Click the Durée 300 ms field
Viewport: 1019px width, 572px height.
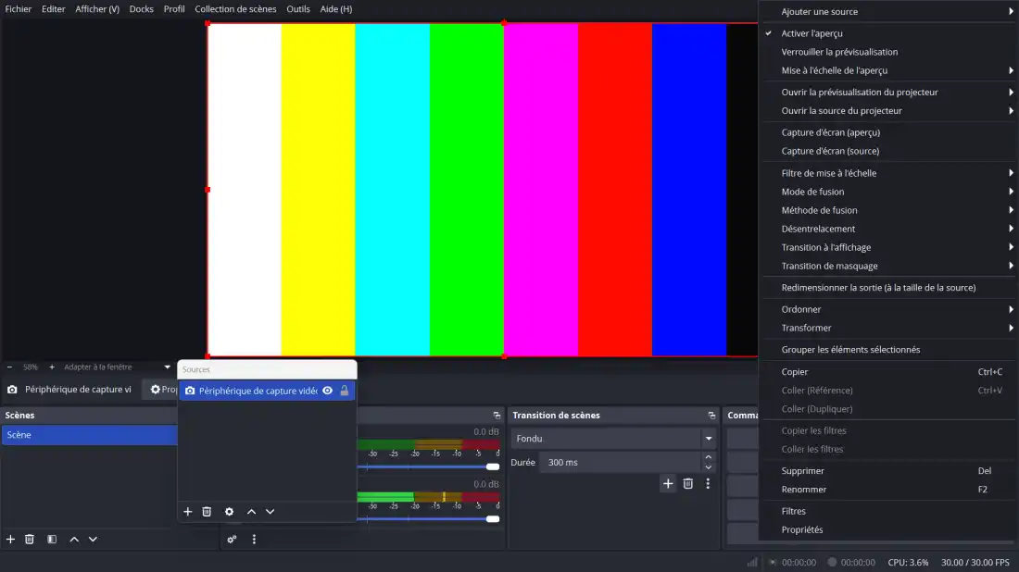pos(619,462)
